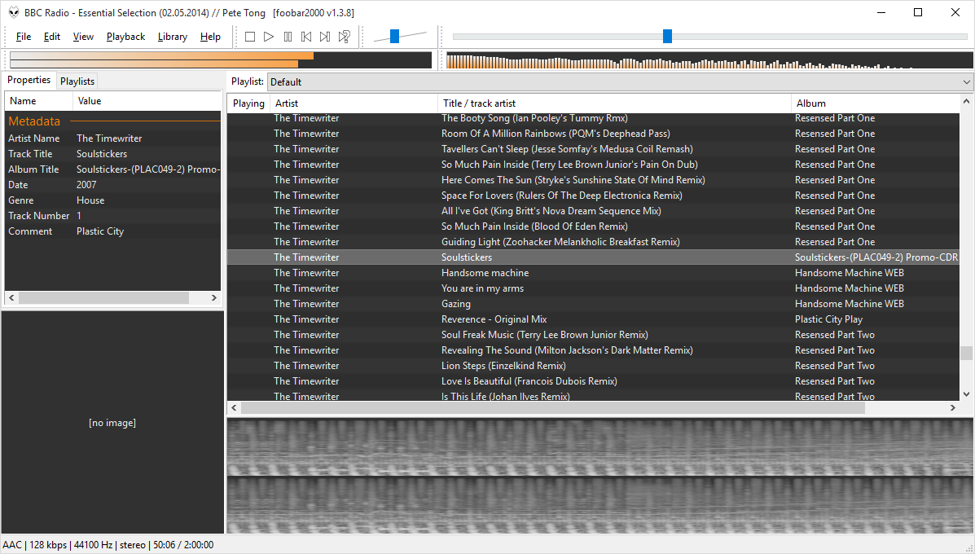This screenshot has height=554, width=975.
Task: Pause playback with the Pause button
Action: 288,37
